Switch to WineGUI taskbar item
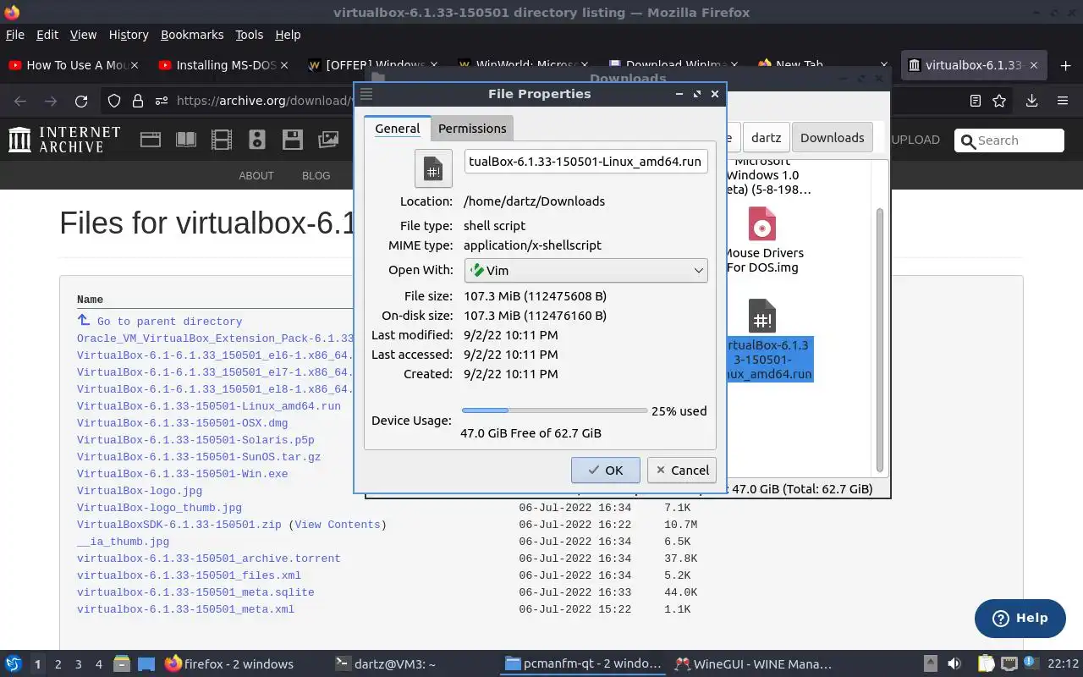The width and height of the screenshot is (1083, 677). click(x=753, y=664)
